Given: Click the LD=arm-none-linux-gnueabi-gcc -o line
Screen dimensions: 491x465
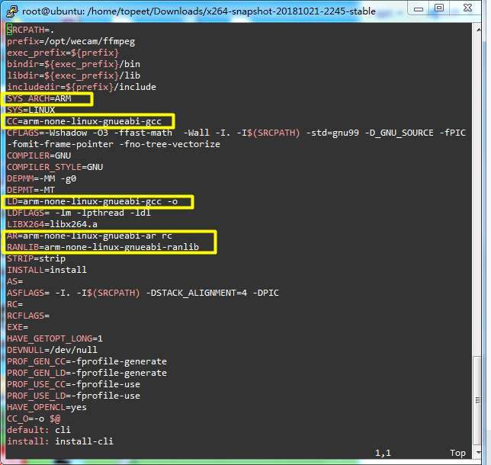Looking at the screenshot, I should pos(92,201).
